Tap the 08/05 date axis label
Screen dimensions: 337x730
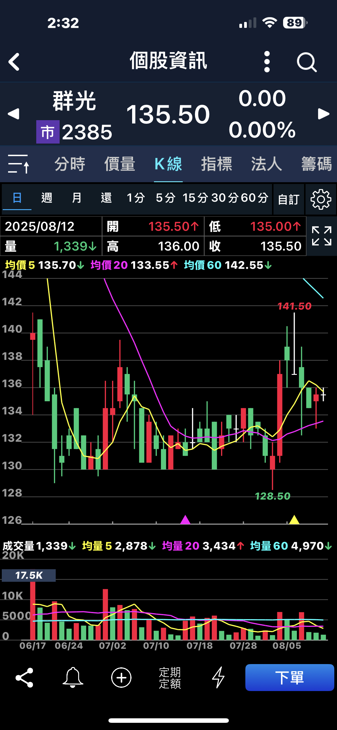coord(287,645)
